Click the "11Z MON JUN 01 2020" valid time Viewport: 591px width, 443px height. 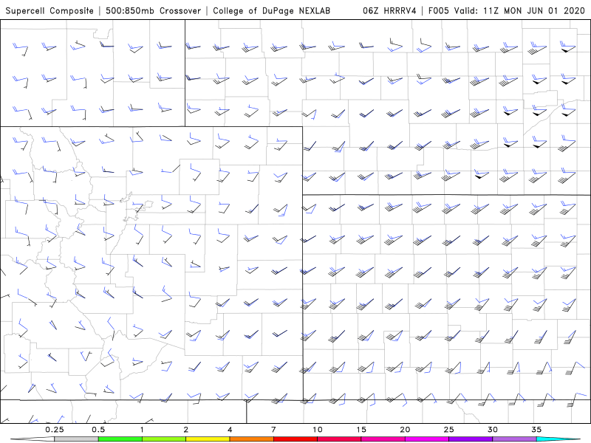[x=534, y=11]
